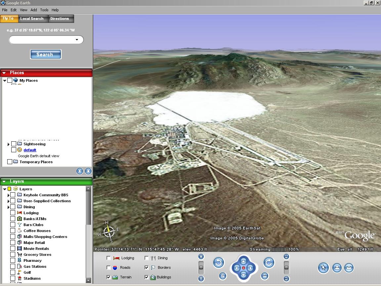Screen dimensions: 381x286
Task: Click the Layers panel scrollbar thumb
Action: click(88, 208)
